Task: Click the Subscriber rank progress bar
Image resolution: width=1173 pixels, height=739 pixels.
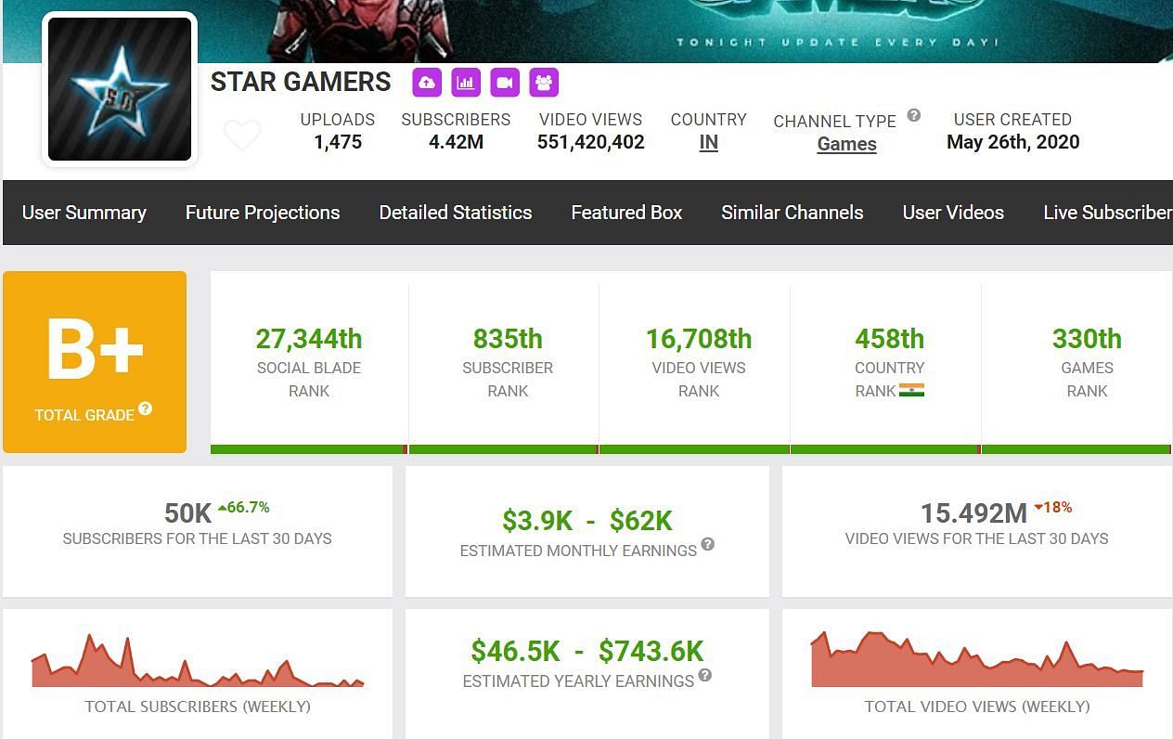Action: pyautogui.click(x=504, y=449)
